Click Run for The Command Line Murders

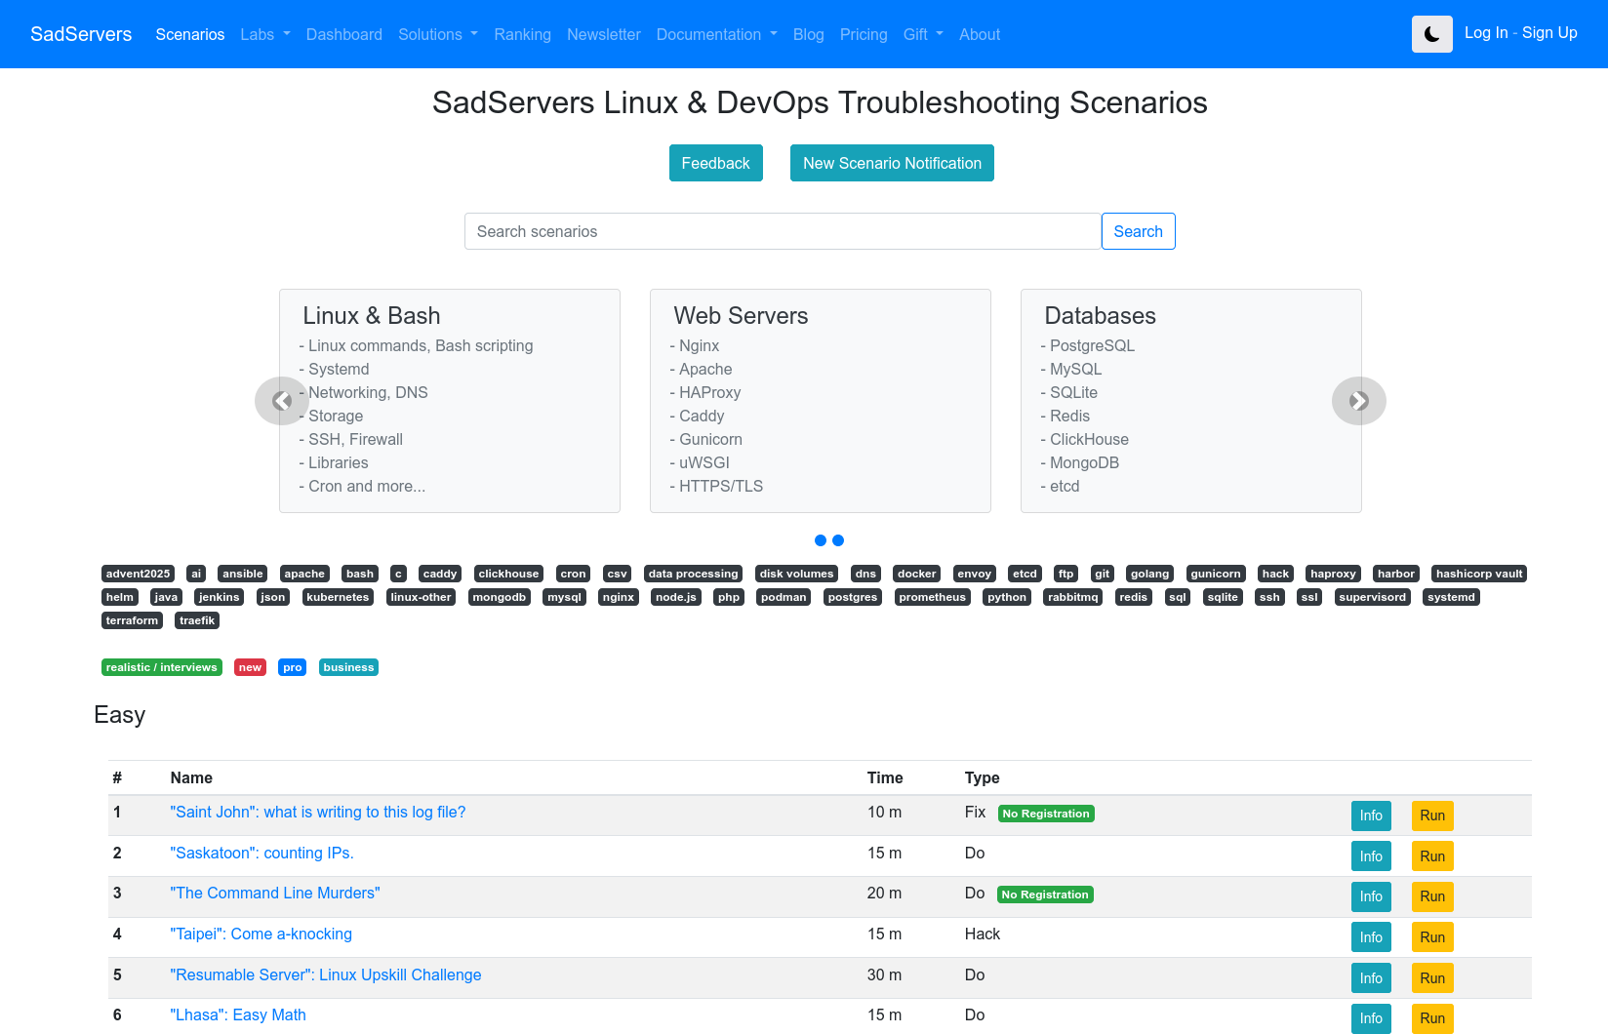pos(1432,896)
